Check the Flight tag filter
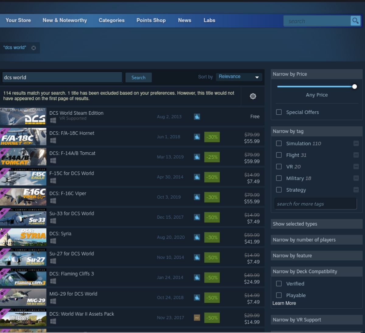 point(279,155)
